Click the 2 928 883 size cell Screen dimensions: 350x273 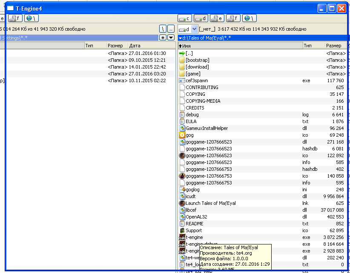click(x=333, y=251)
